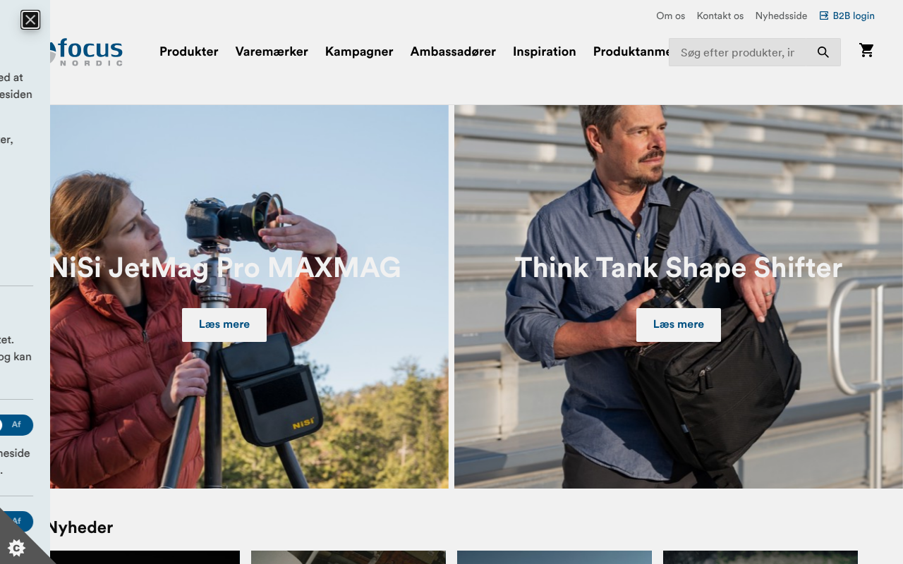Open the Inspiration menu item
This screenshot has height=564, width=903.
click(545, 51)
